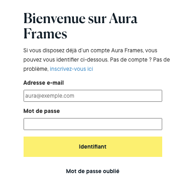Place cursor in the e-mail address box
Image resolution: width=183 pixels, height=187 pixels.
[93, 96]
